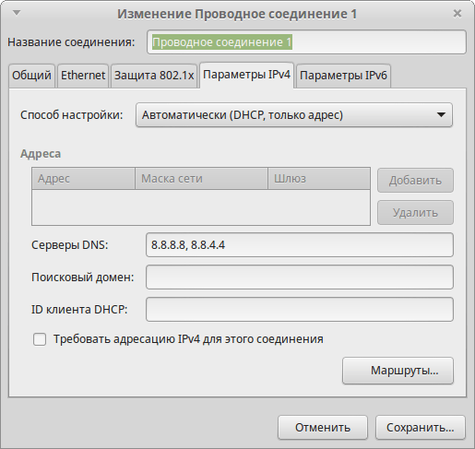Close the connection editing dialog
This screenshot has width=475, height=449.
click(x=457, y=14)
